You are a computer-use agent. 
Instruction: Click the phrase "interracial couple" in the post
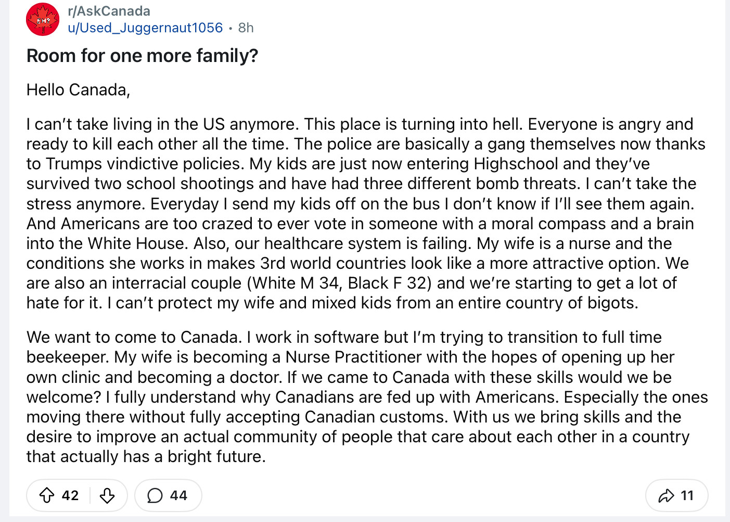(177, 283)
